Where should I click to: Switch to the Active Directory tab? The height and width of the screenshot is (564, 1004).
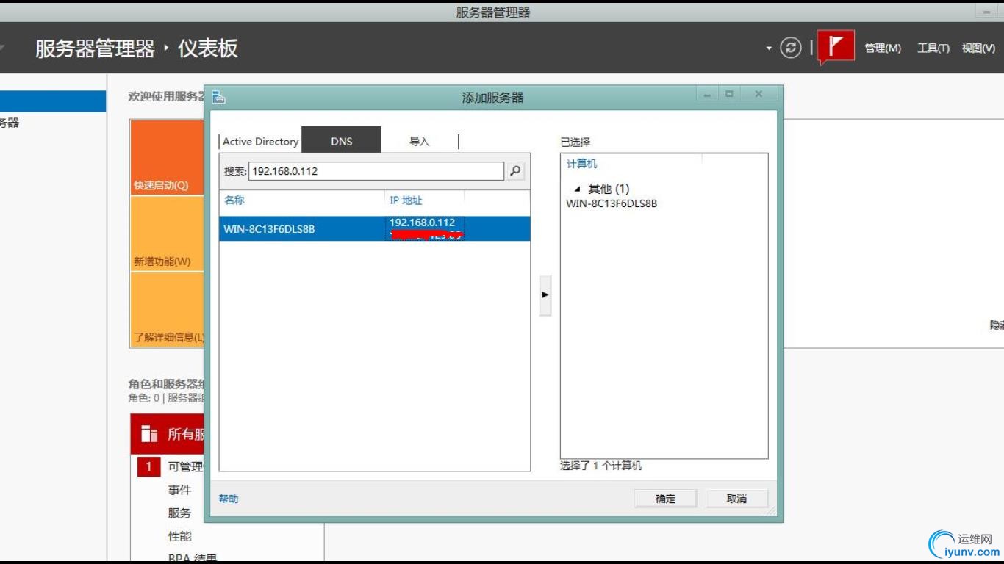[260, 141]
